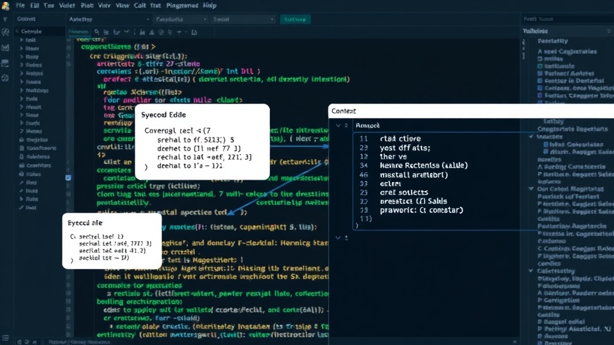Expand the 'Fecitargc' tree folder

(x=21, y=90)
